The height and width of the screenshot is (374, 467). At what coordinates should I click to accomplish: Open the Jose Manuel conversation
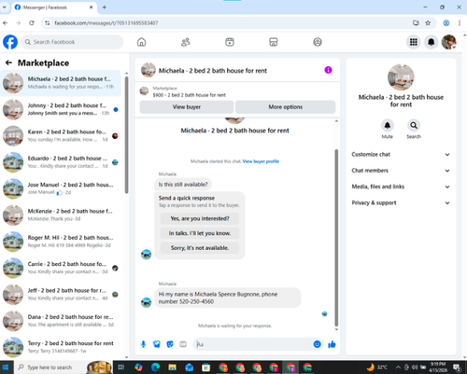point(61,188)
